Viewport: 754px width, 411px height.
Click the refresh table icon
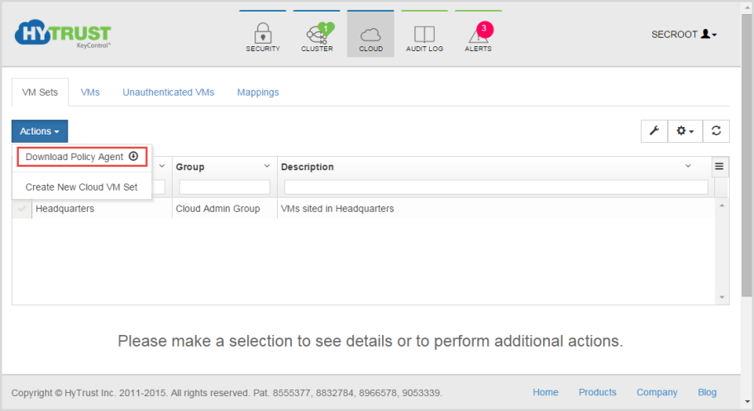[x=716, y=130]
